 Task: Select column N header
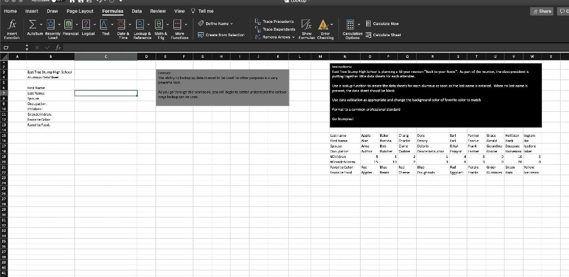pos(345,56)
